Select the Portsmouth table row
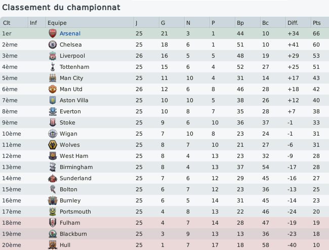 164,212
